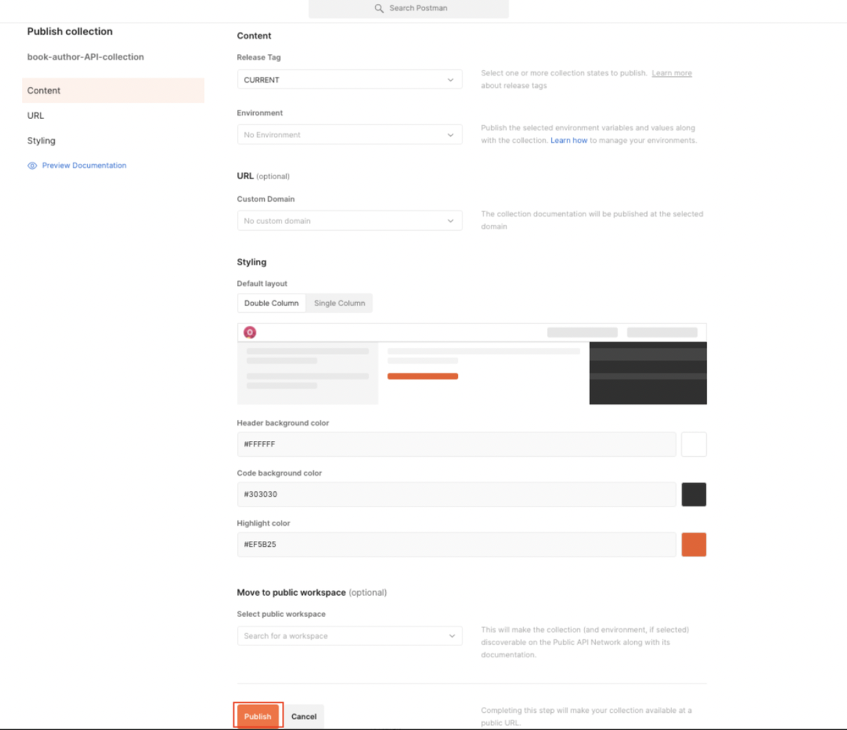Viewport: 847px width, 730px height.
Task: Click the search magnifier icon
Action: click(379, 9)
